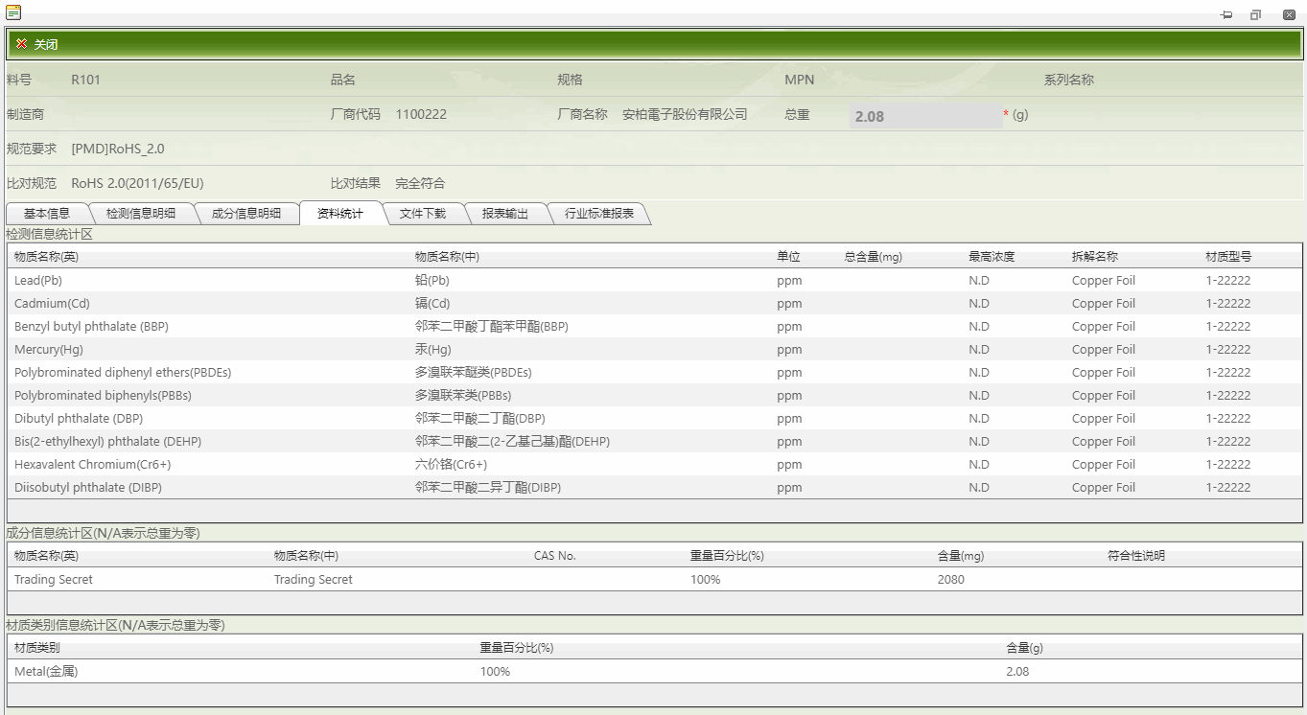This screenshot has height=715, width=1307.
Task: Click the 厂商名称 value 安柏電子股份有限公司
Action: [x=685, y=114]
